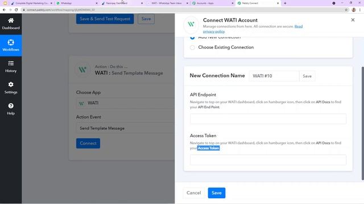Click the New Connection Name field
Viewport: 364px width, 204px height.
tap(274, 76)
